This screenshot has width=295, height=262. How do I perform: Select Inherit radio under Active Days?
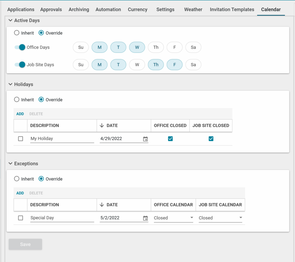(x=17, y=33)
